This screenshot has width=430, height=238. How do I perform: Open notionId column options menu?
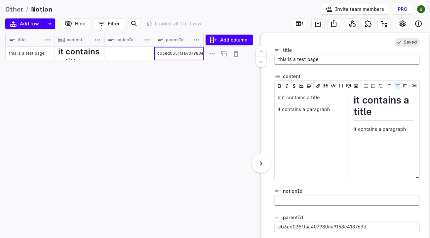click(x=147, y=40)
